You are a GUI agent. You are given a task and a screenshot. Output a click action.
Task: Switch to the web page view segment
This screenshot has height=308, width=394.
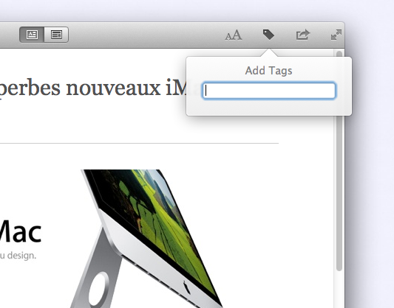point(56,35)
